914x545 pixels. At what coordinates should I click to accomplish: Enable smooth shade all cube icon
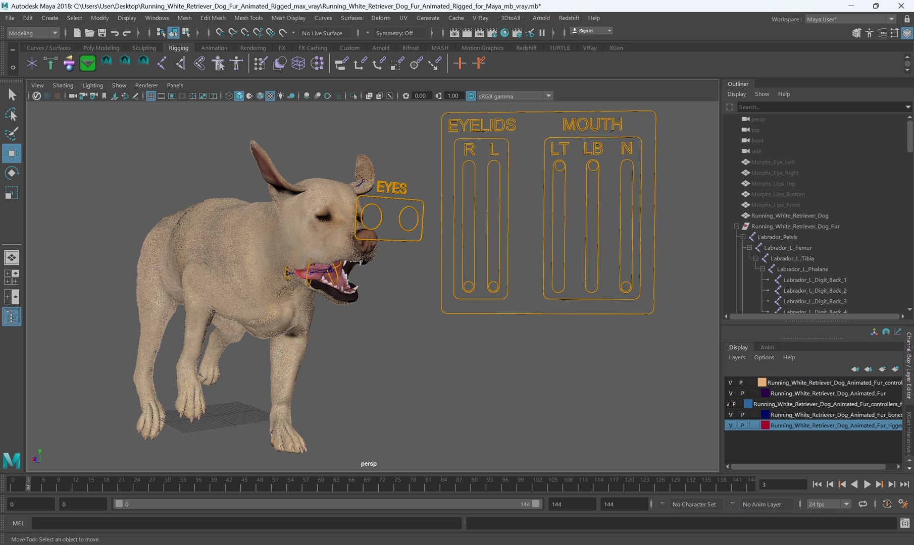(x=239, y=96)
